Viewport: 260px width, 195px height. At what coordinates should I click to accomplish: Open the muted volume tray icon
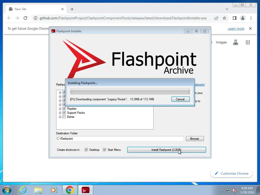[x=234, y=190]
